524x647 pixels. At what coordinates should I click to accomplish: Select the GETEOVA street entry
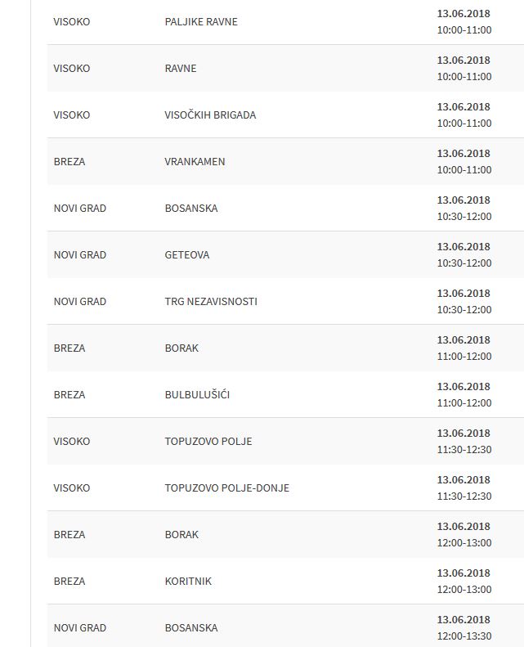point(187,255)
